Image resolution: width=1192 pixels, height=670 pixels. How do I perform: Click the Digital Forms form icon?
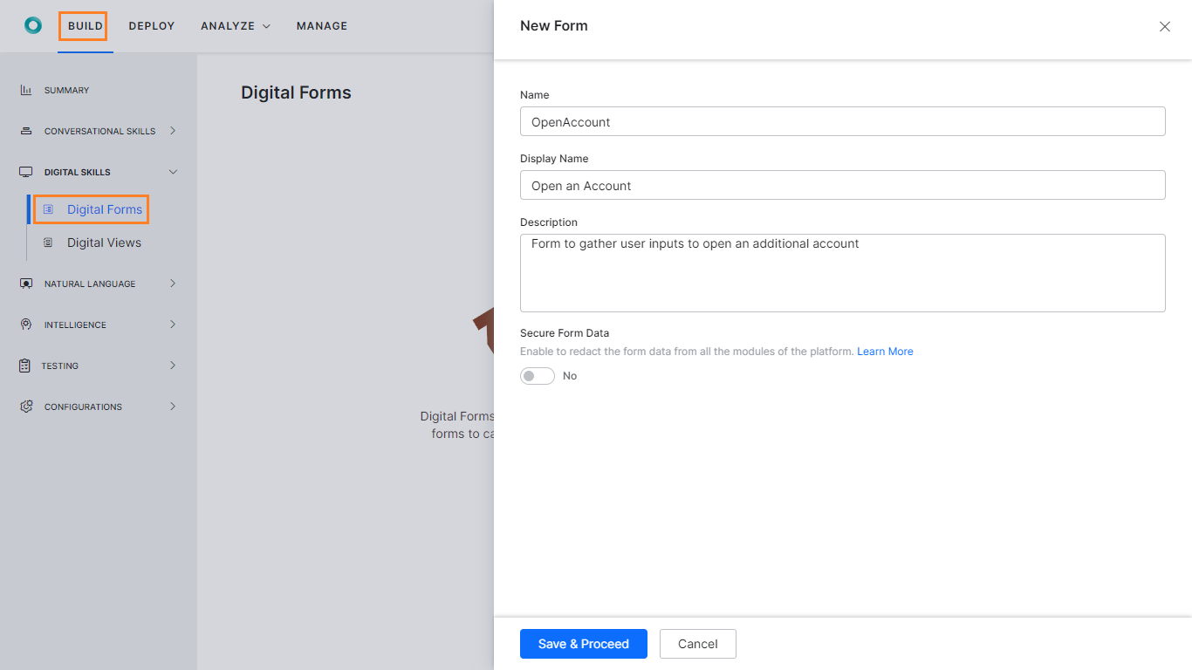pos(50,209)
